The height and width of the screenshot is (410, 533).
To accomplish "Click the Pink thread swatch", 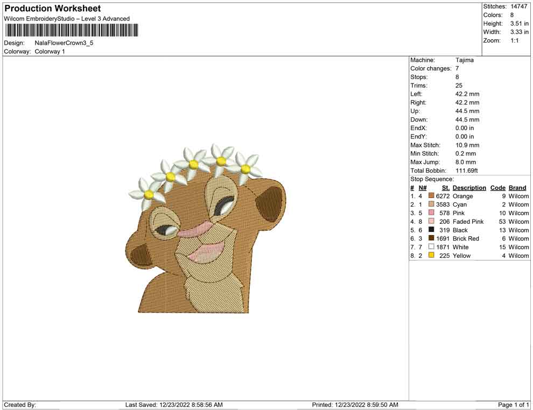I will pos(430,213).
